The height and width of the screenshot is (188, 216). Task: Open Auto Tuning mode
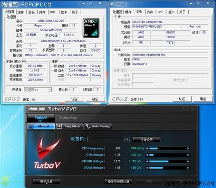tap(98, 126)
